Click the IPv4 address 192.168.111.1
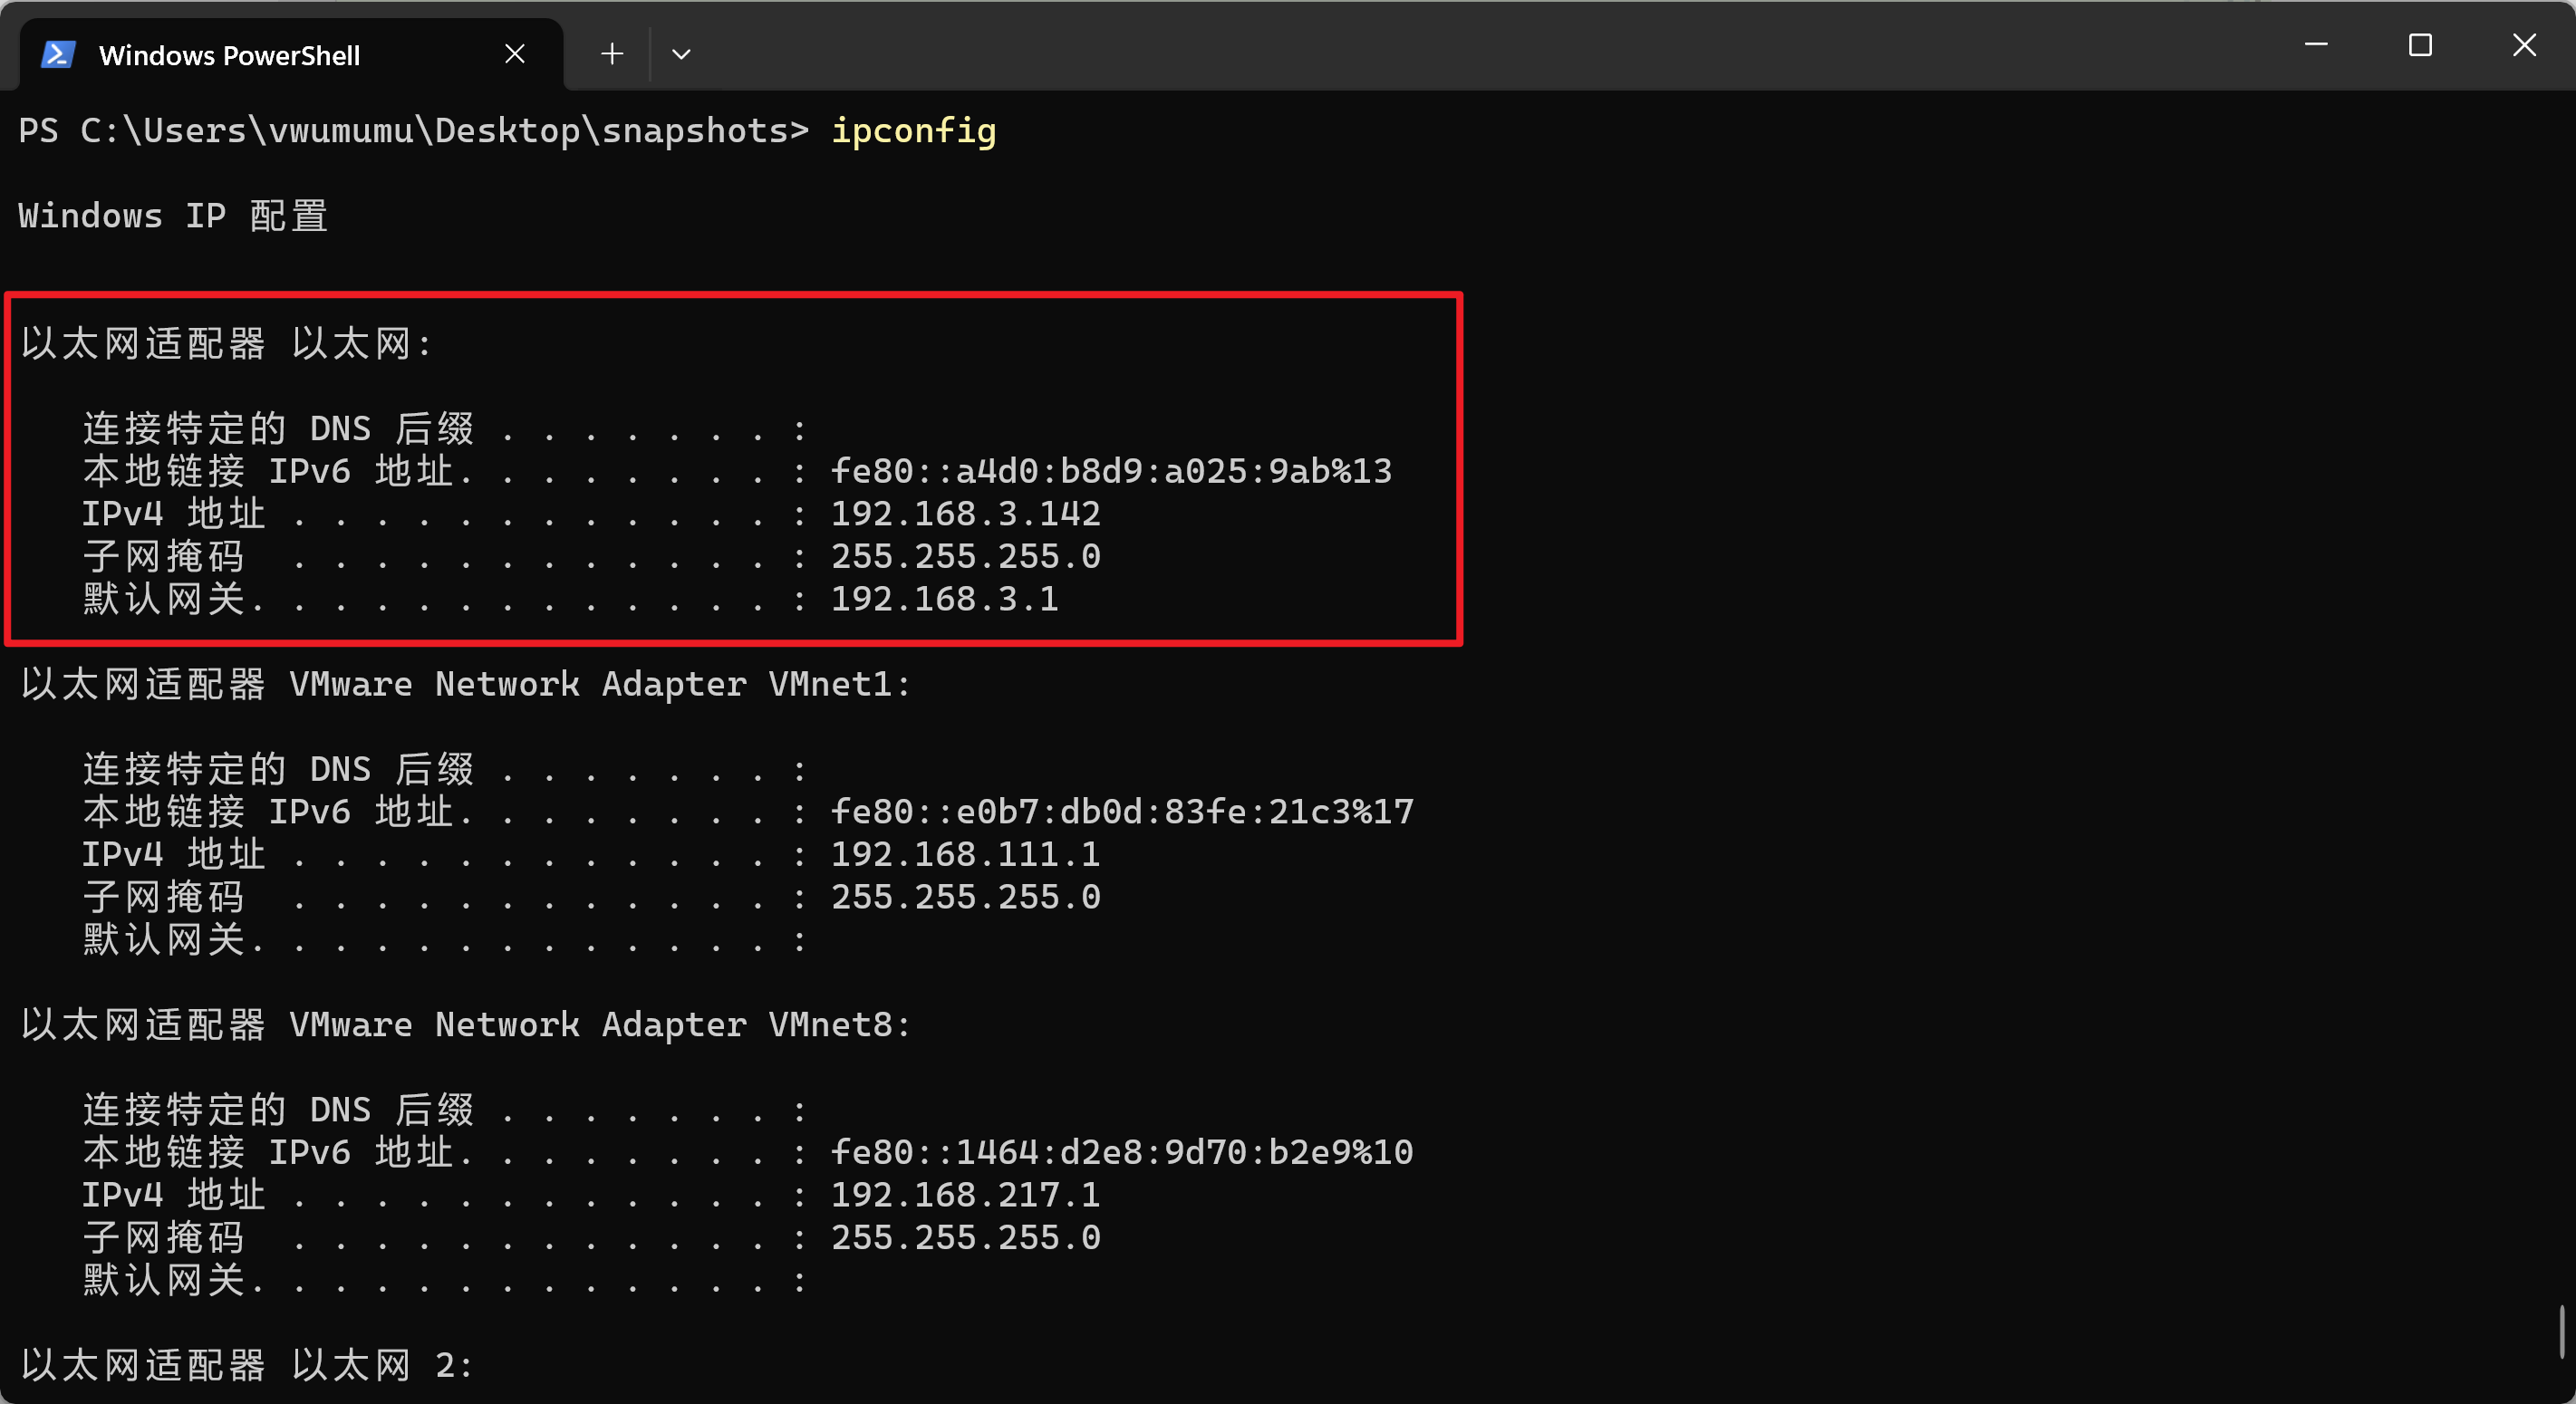This screenshot has width=2576, height=1404. (966, 854)
